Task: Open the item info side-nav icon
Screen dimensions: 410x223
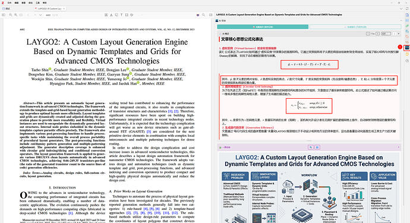Action: [407, 15]
